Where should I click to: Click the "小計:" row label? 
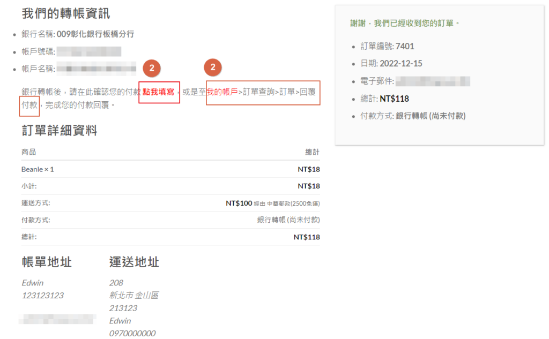coord(29,186)
